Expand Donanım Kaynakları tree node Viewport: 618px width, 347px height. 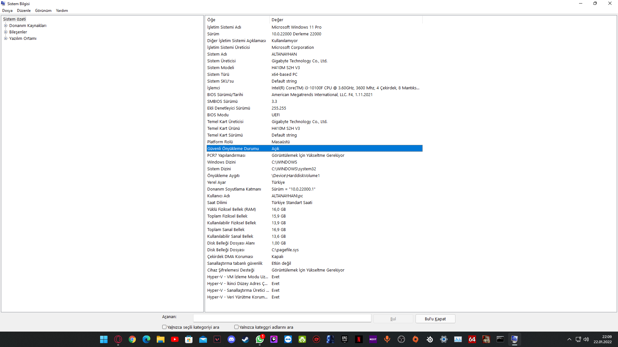pos(5,26)
